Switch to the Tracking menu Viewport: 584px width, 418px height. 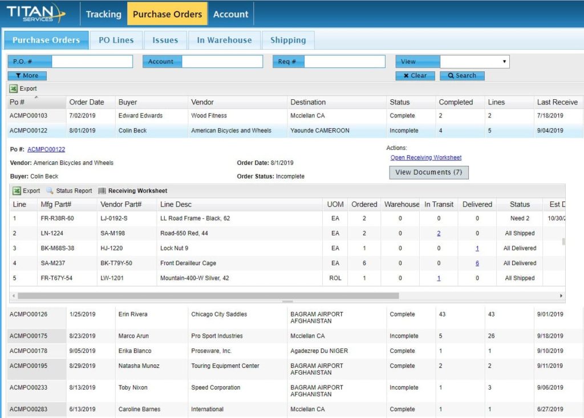(103, 14)
